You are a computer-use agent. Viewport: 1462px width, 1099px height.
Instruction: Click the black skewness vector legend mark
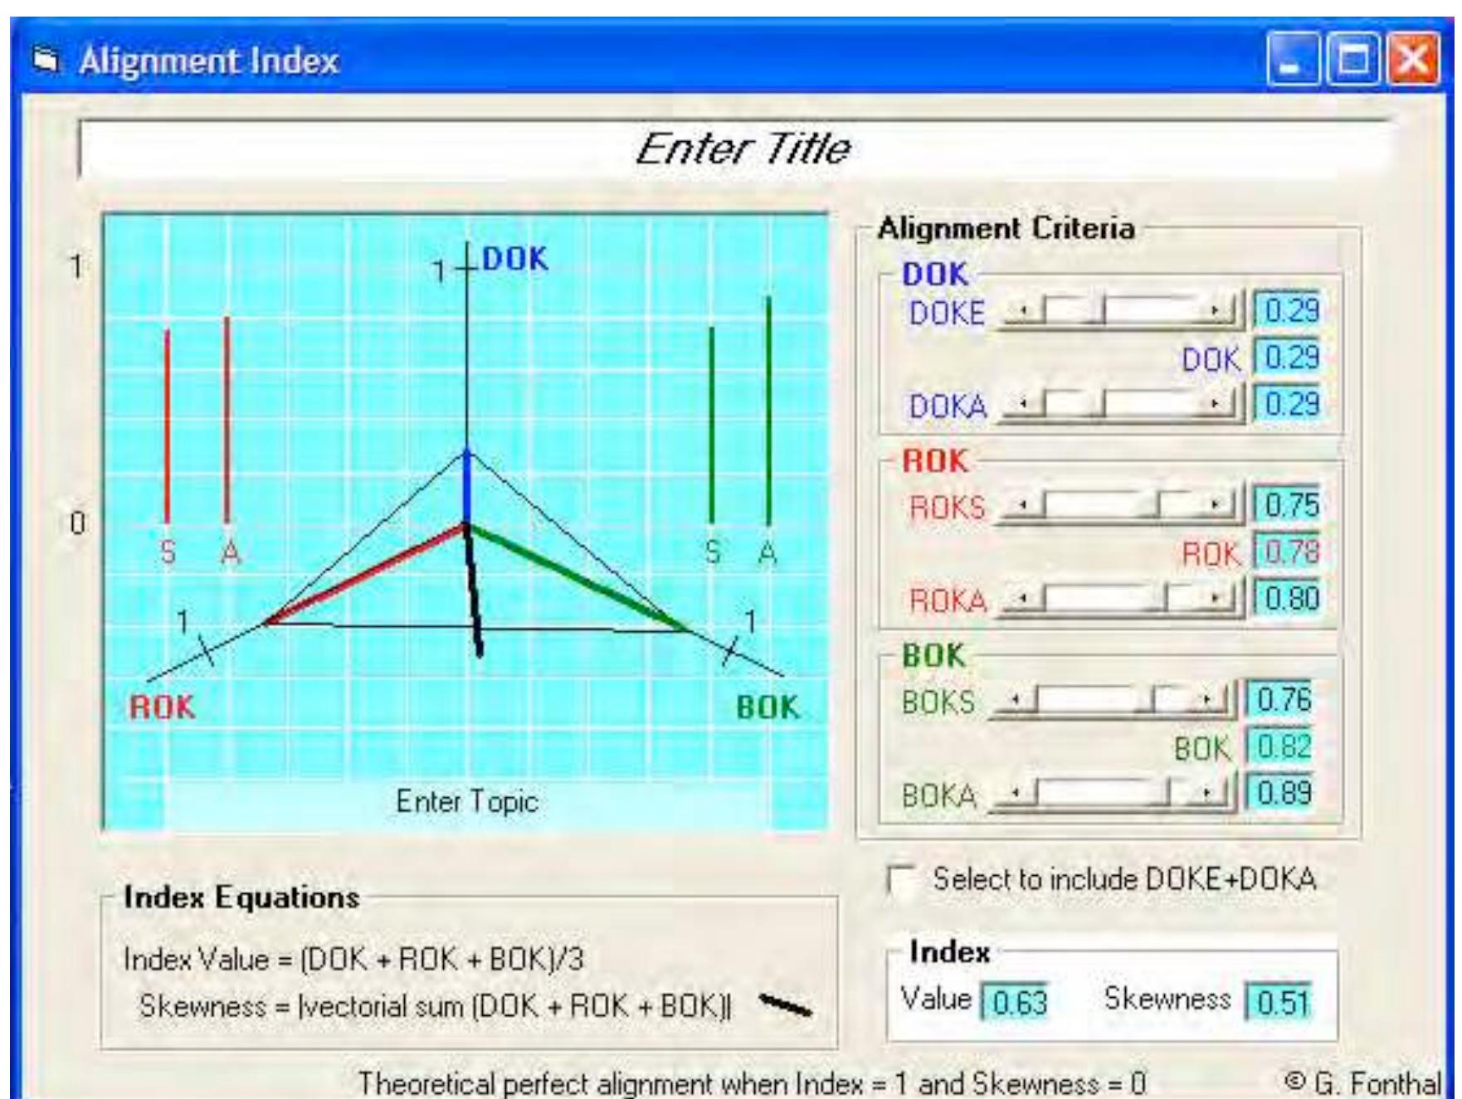(785, 1006)
